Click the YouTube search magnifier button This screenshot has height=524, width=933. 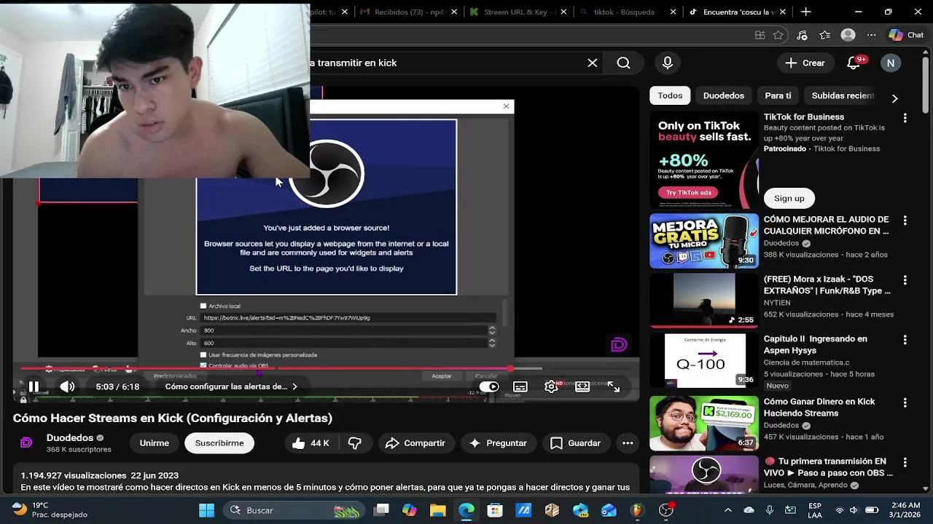click(x=623, y=63)
